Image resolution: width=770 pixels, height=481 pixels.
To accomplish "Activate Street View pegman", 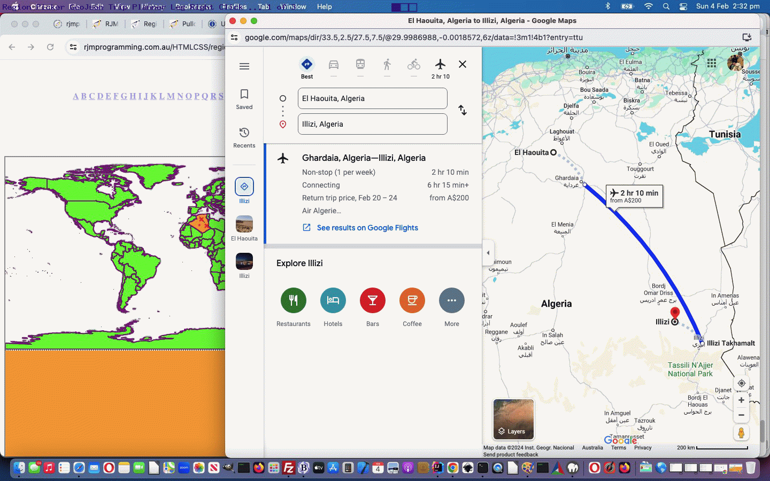I will 741,432.
